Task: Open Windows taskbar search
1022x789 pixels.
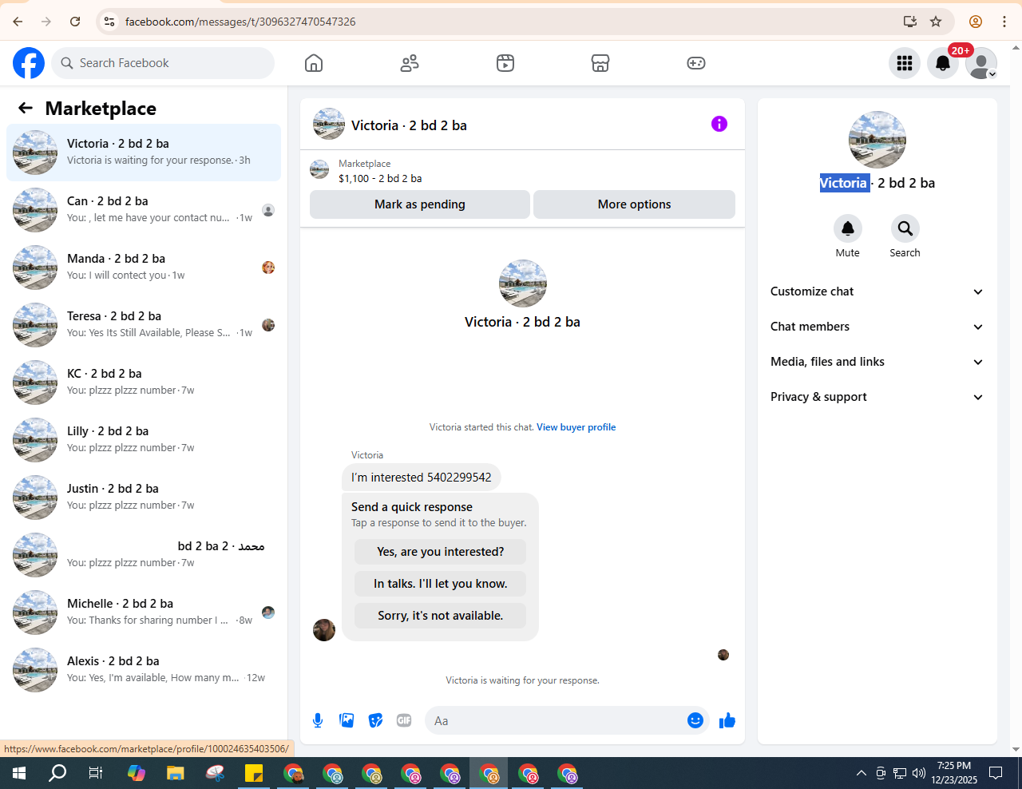Action: 57,773
